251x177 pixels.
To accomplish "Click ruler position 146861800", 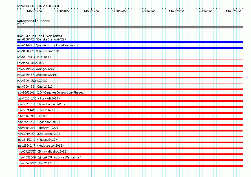I will coord(63,11).
